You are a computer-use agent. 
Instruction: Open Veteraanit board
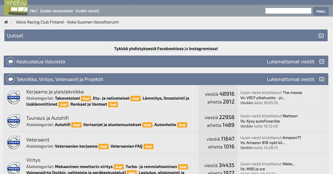point(38,140)
